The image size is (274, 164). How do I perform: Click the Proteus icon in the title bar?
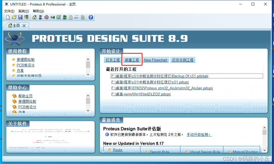(7, 4)
